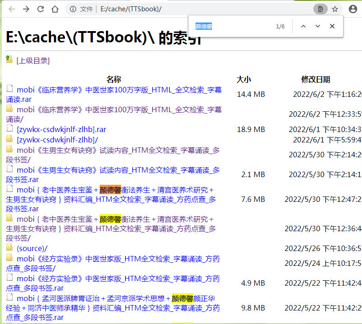The height and width of the screenshot is (324, 362).
Task: Close the find bar
Action: (x=332, y=26)
